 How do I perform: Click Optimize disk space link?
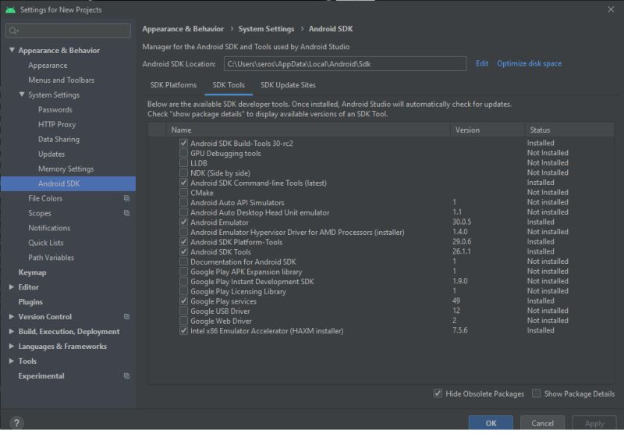pos(529,63)
